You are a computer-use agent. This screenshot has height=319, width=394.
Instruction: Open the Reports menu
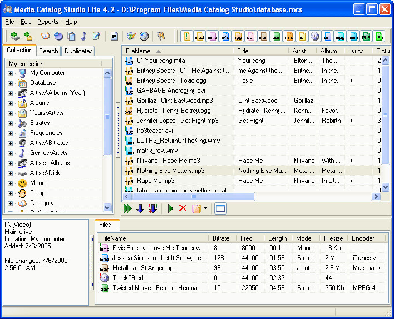[48, 22]
